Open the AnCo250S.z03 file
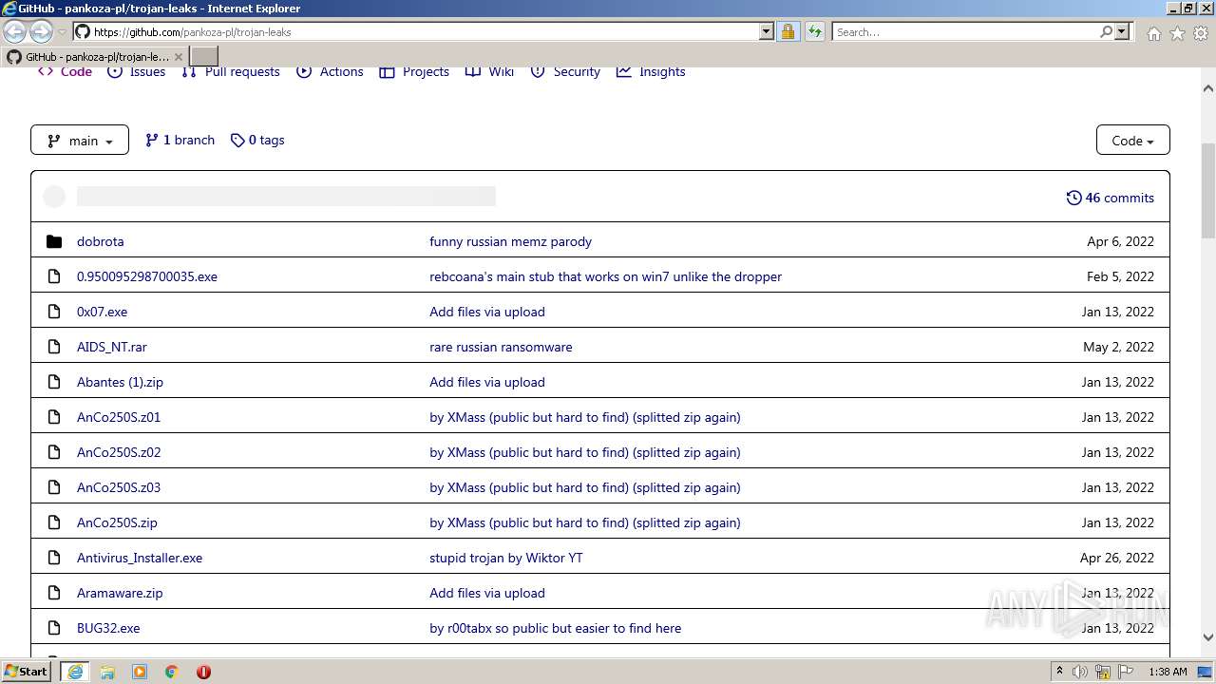Viewport: 1216px width, 684px height. pos(119,487)
